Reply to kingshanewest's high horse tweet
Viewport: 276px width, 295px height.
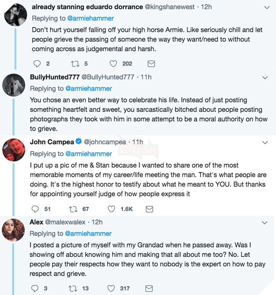[36, 64]
